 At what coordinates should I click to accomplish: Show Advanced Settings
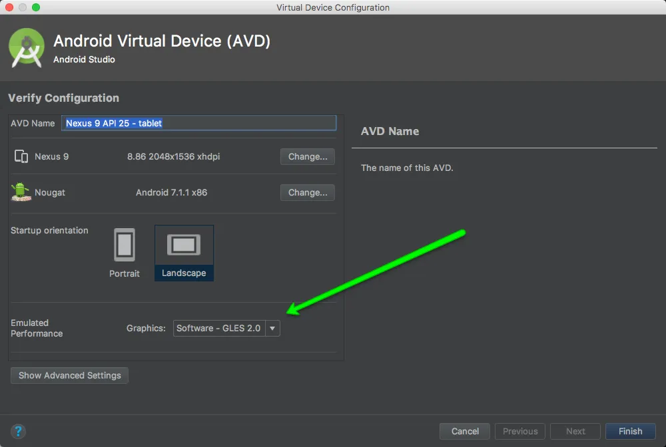pyautogui.click(x=70, y=375)
